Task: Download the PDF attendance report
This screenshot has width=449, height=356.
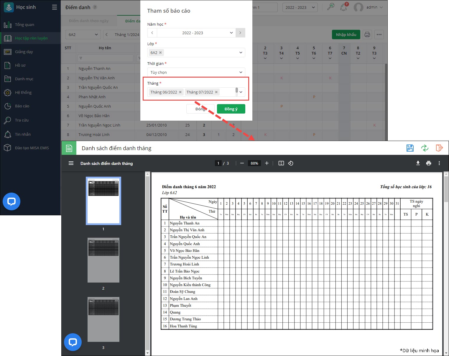Action: point(418,163)
